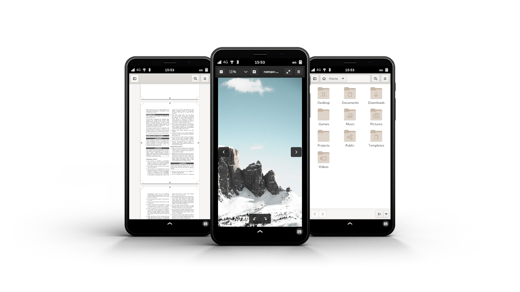Image resolution: width=520 pixels, height=292 pixels.
Task: Click the rotate left icon in image viewer
Action: (254, 218)
